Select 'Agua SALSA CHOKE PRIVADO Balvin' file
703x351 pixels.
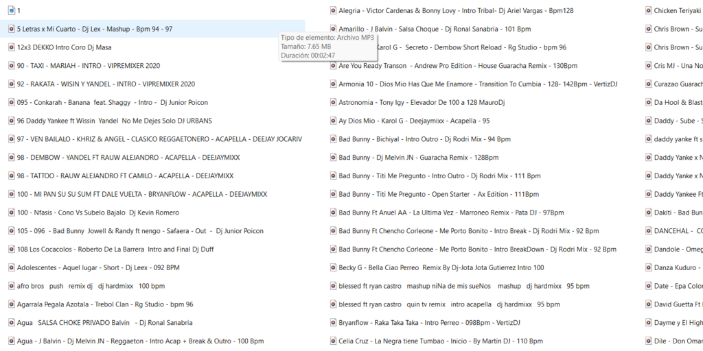105,322
